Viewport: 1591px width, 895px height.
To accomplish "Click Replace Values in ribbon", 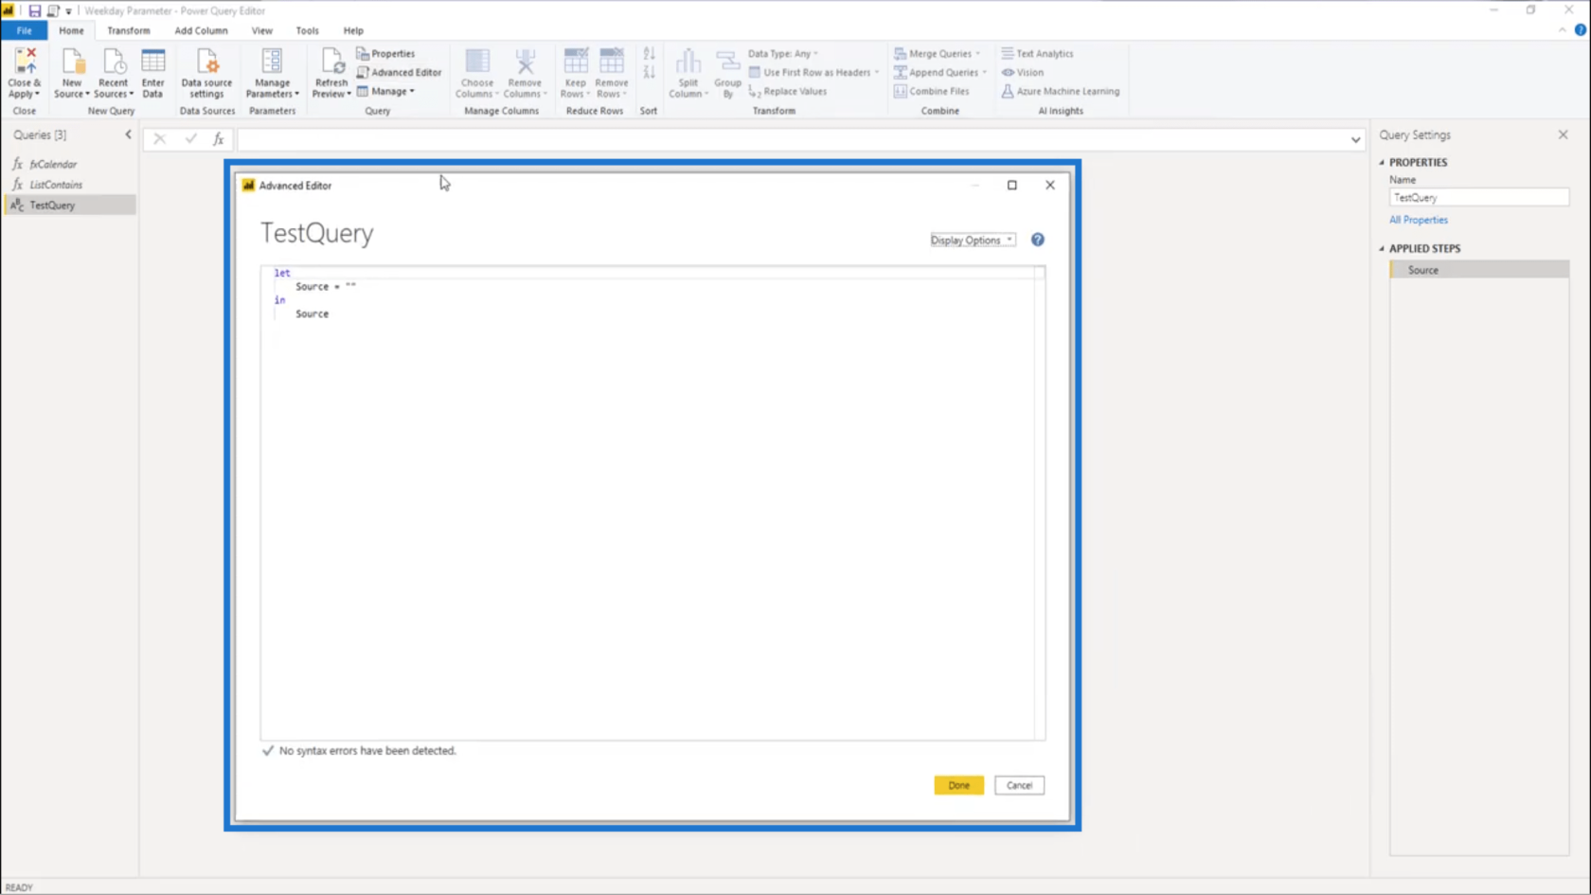I will [x=787, y=92].
